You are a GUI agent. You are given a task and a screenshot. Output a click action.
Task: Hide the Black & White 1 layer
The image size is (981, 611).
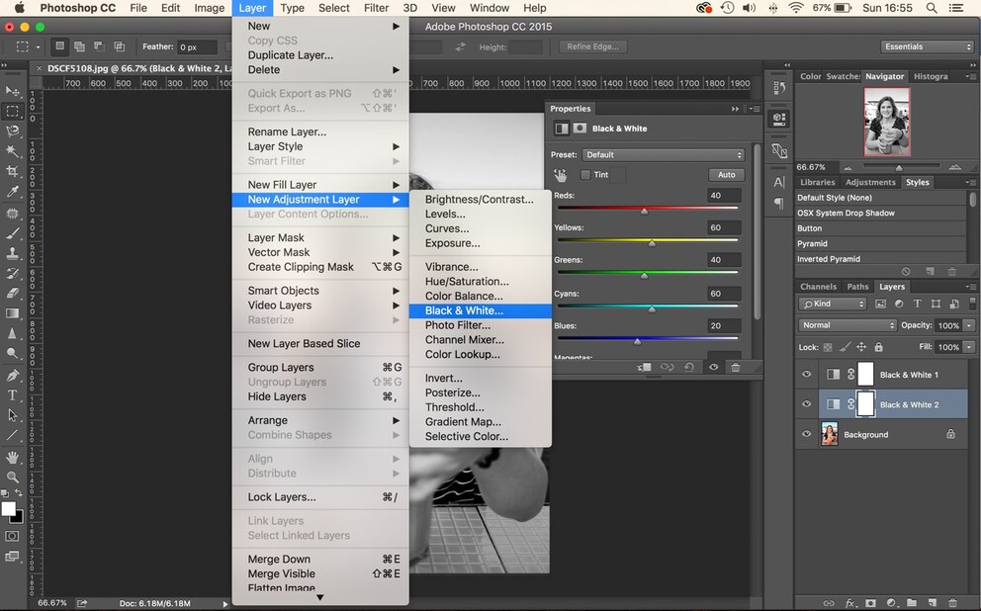coord(806,374)
